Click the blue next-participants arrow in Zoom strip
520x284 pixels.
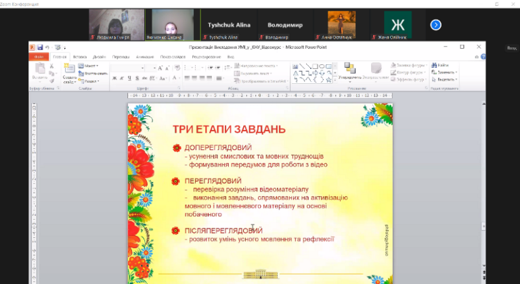(x=436, y=25)
